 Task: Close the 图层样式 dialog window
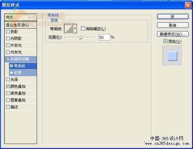pyautogui.click(x=188, y=5)
